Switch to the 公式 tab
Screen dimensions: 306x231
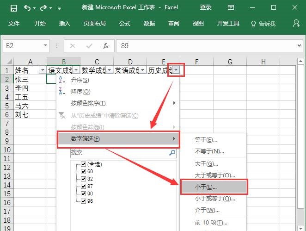[125, 24]
